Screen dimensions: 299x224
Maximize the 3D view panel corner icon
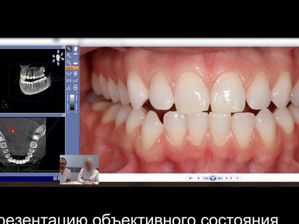(x=63, y=48)
